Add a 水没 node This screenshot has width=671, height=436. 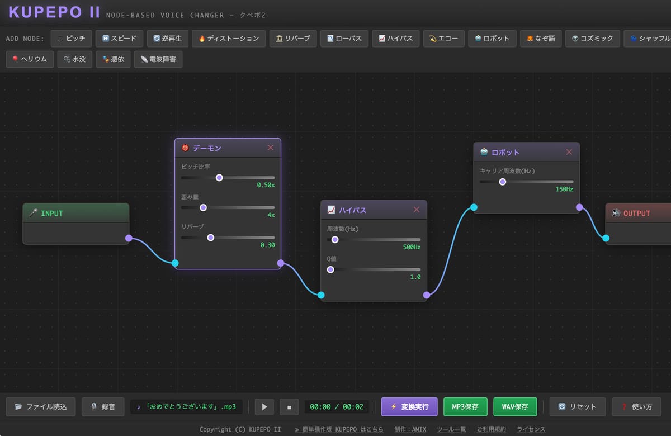(74, 59)
